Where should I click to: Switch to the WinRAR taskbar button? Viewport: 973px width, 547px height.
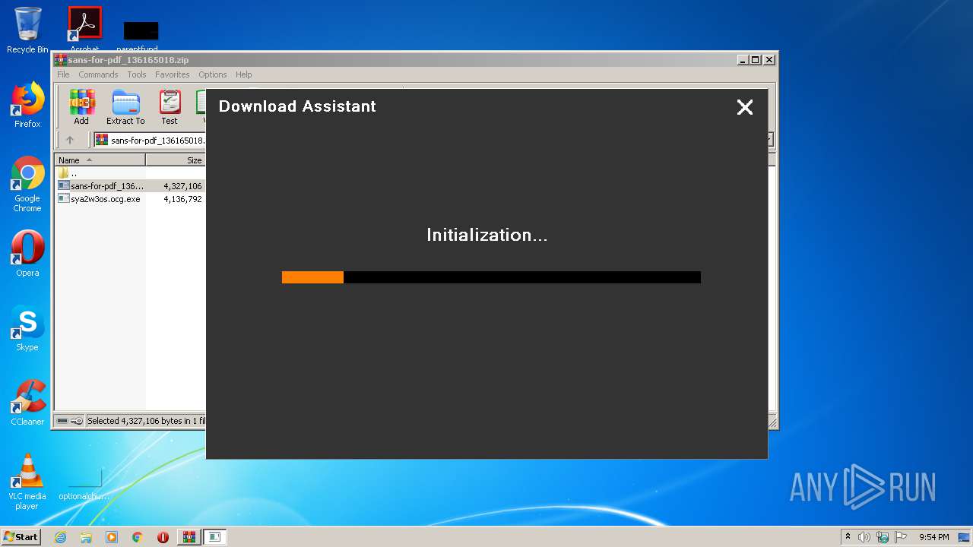click(189, 537)
